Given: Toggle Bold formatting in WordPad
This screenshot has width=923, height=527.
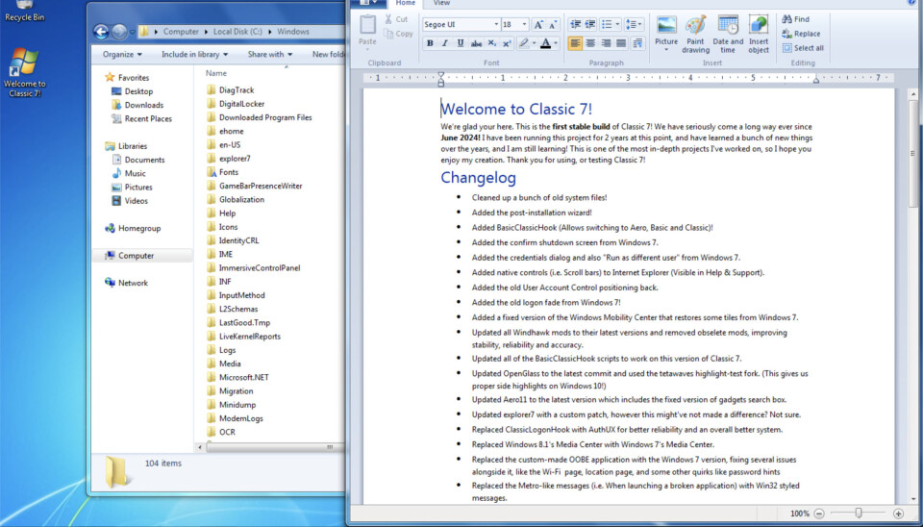Looking at the screenshot, I should (x=430, y=43).
